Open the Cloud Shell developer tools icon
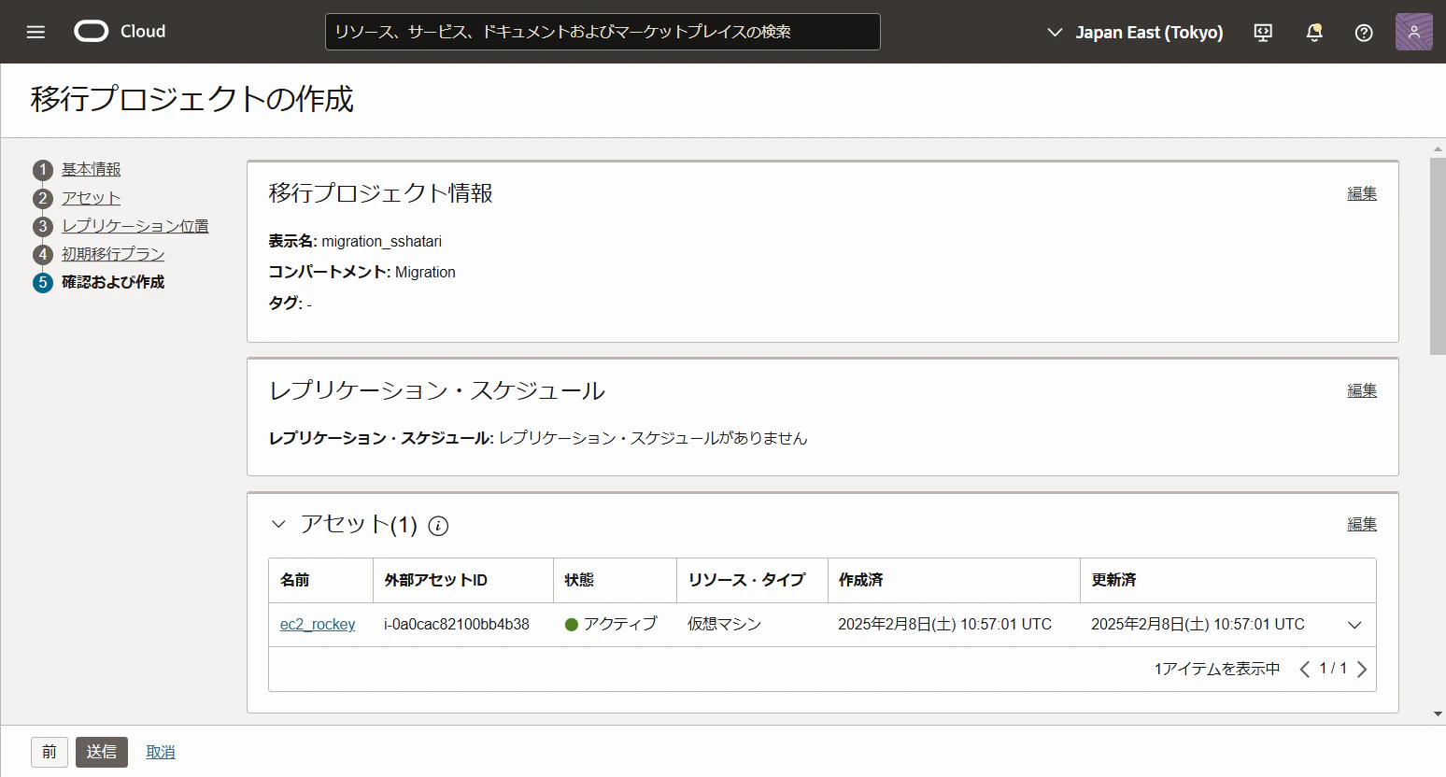Screen dimensions: 1446x777 (1263, 33)
